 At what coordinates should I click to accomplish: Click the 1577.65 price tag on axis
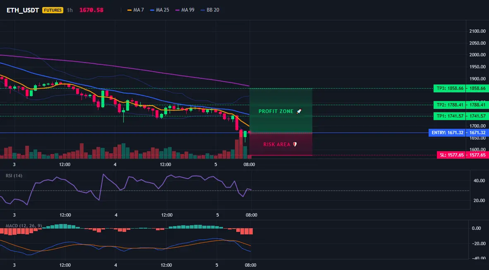click(477, 155)
